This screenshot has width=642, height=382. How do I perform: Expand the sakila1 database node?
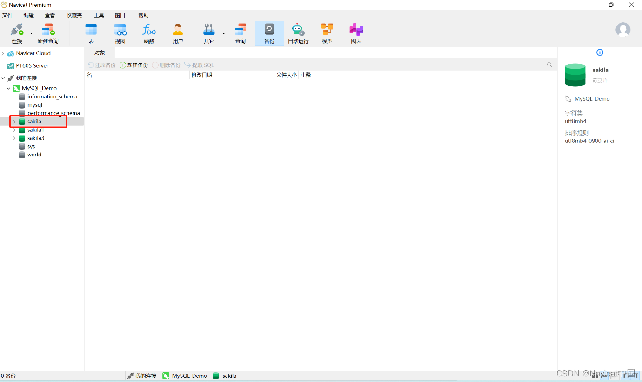click(x=14, y=130)
